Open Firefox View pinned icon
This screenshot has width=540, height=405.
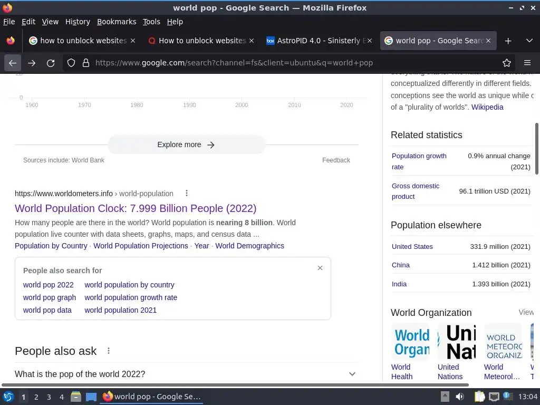click(11, 41)
